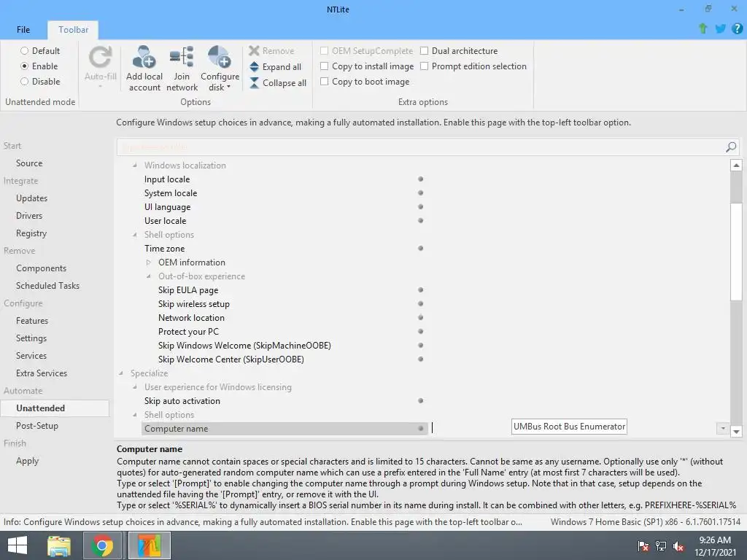Image resolution: width=747 pixels, height=560 pixels.
Task: Click the green update arrow icon
Action: (x=703, y=28)
